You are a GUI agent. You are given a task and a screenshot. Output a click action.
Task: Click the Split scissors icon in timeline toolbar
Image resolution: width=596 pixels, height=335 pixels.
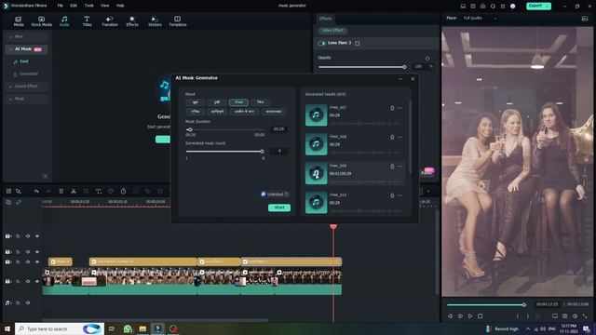tap(74, 191)
